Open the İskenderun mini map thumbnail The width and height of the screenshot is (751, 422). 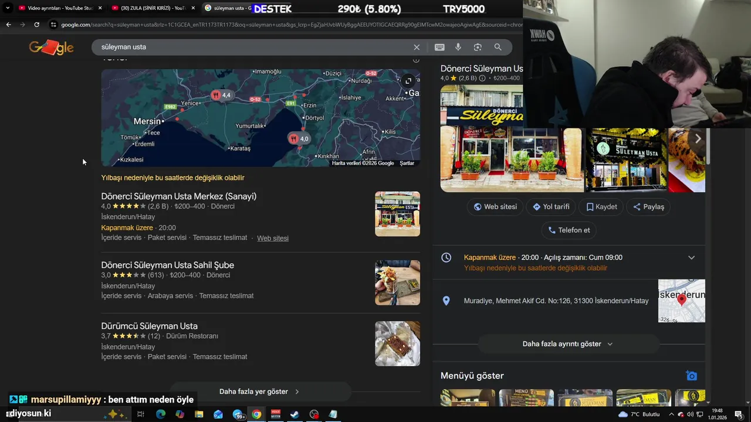click(681, 301)
